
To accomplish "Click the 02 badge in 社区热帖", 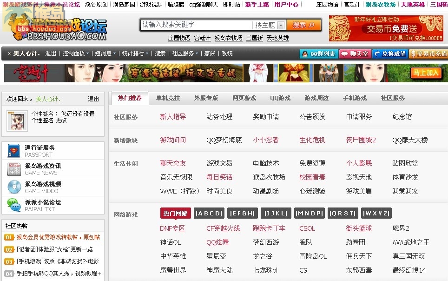I will [9, 249].
